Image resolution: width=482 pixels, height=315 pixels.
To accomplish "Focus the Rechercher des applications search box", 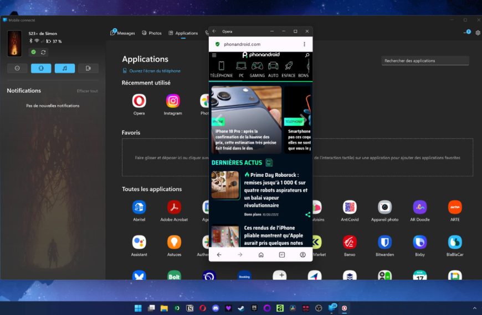I will (x=425, y=61).
